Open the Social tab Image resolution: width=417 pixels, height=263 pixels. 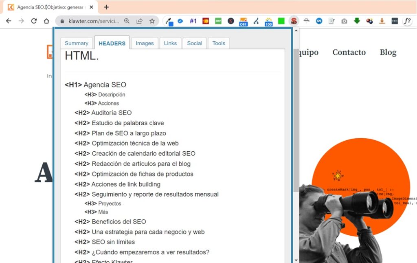194,43
